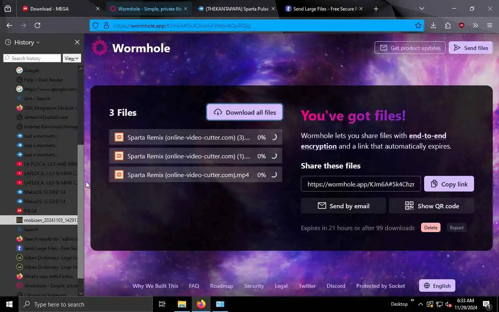
Task: Click taskbar search box
Action: pos(86,304)
